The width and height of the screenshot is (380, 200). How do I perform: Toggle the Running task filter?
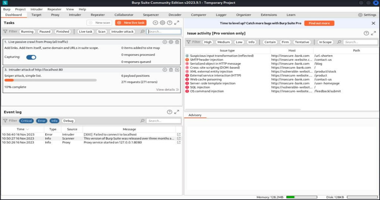27,31
